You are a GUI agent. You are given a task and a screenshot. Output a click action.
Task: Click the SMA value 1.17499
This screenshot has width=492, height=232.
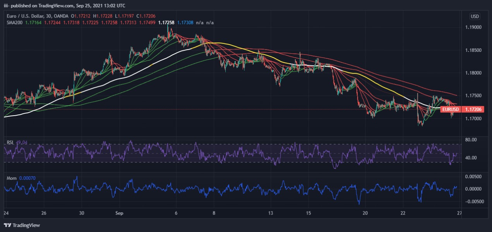click(147, 23)
